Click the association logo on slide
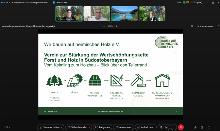The width and height of the screenshot is (220, 131). 166,42
